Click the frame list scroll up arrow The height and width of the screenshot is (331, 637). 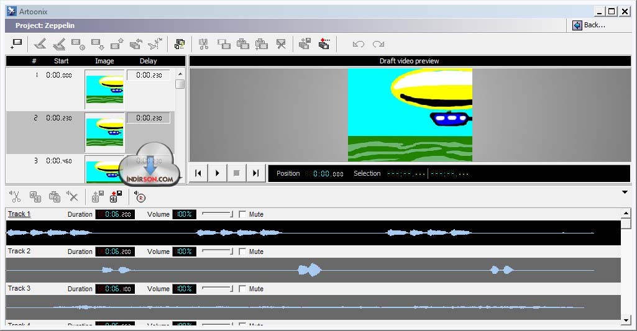pos(180,74)
